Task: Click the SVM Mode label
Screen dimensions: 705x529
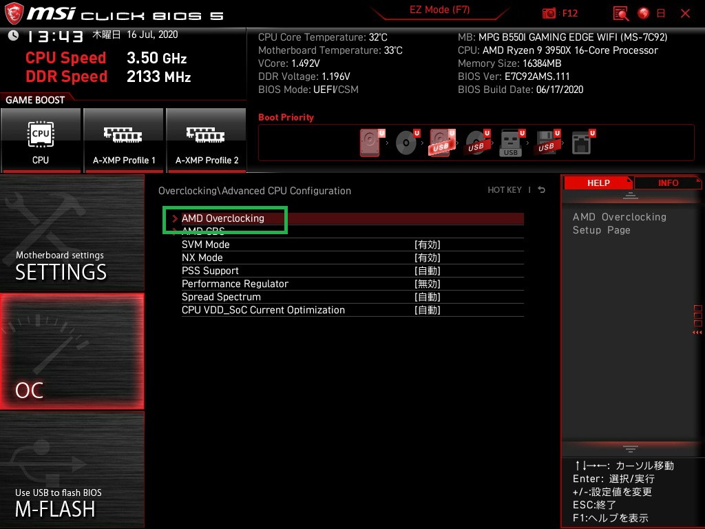Action: (x=205, y=245)
